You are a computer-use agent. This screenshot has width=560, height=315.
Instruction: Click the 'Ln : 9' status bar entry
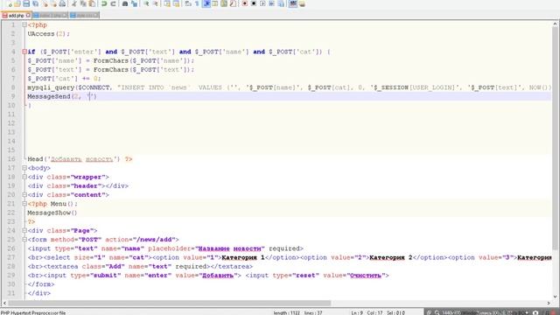tap(357, 313)
